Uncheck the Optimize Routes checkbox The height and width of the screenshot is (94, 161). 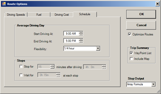(x=130, y=34)
